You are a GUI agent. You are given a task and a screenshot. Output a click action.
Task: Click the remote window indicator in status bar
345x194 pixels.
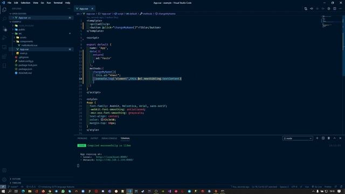pos(3,187)
